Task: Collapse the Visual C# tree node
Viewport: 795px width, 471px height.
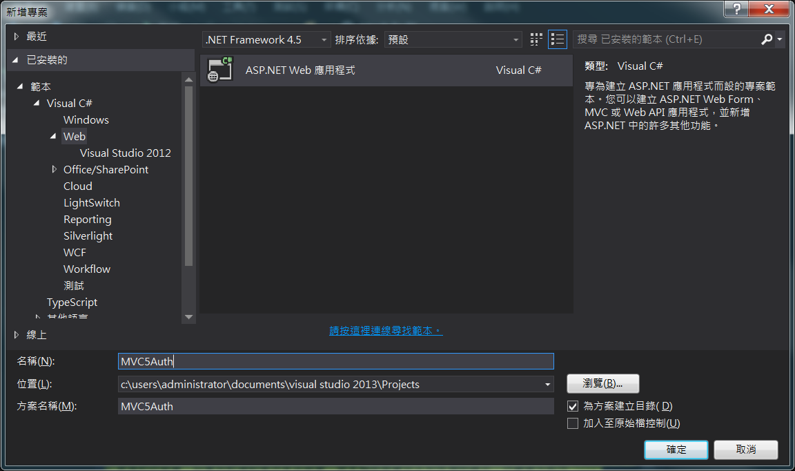Action: click(x=37, y=103)
